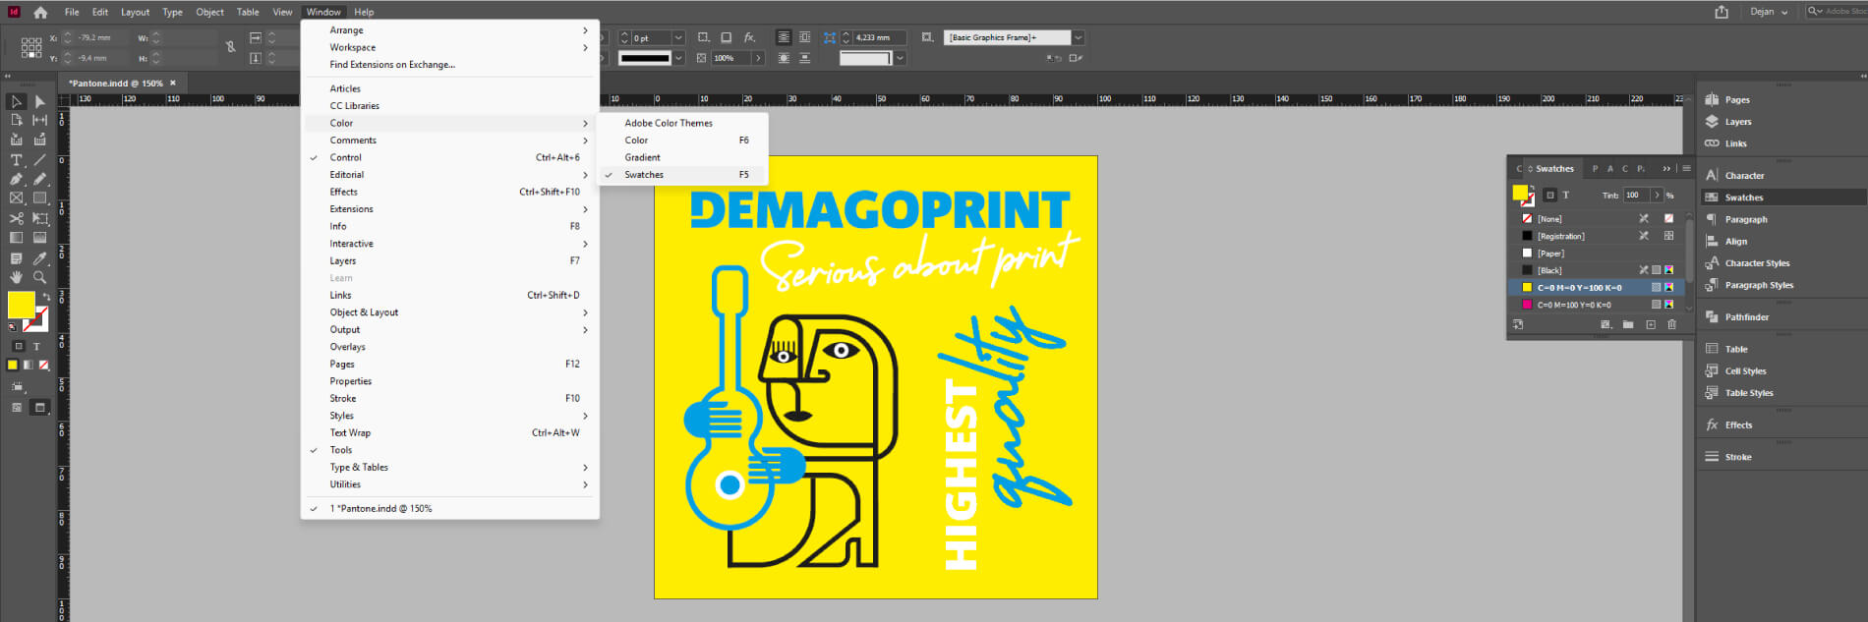Select the Scissors tool
The height and width of the screenshot is (622, 1868).
[x=16, y=218]
